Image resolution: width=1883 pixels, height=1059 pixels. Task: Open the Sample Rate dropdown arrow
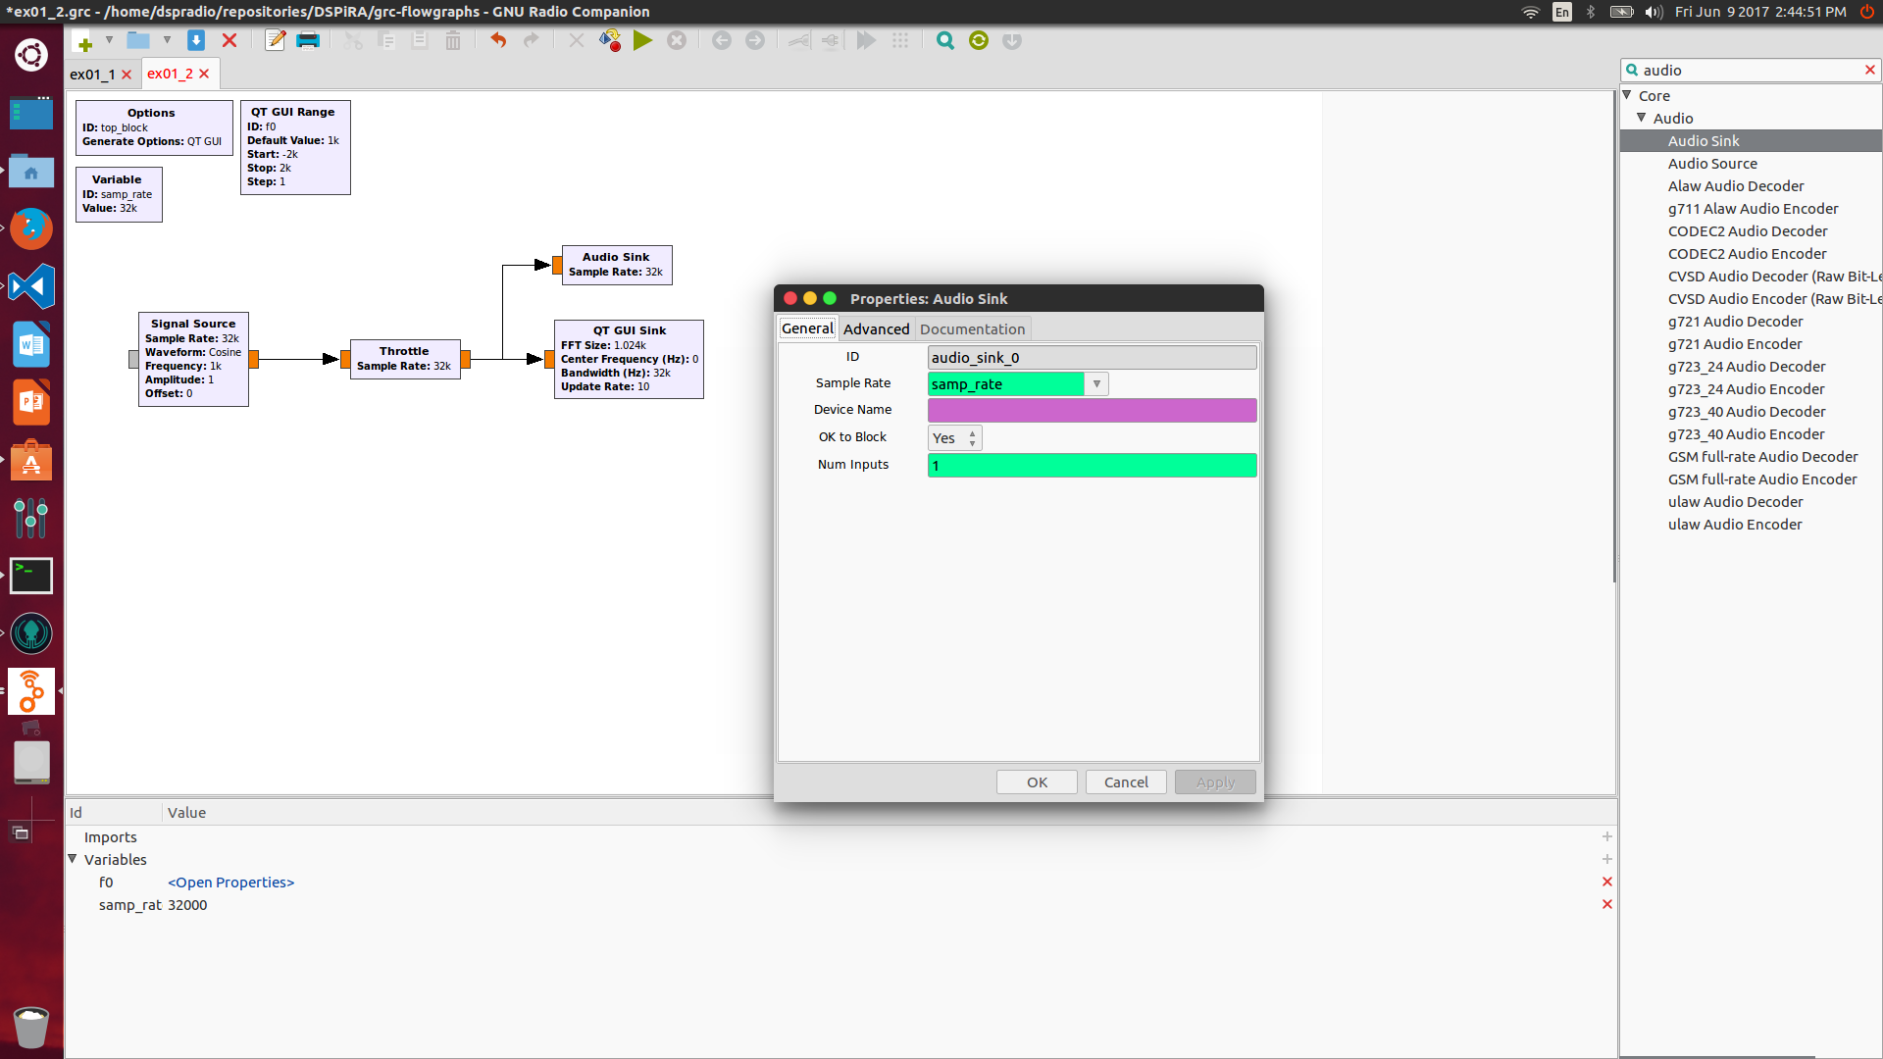point(1096,384)
